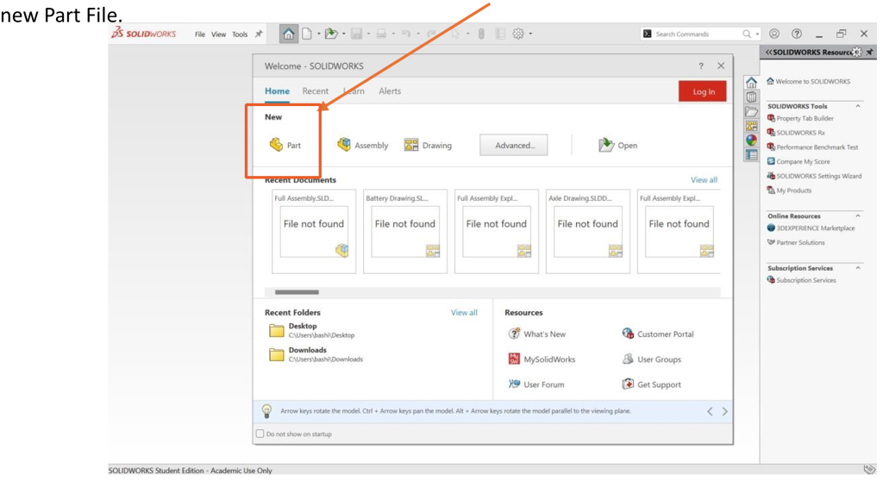The width and height of the screenshot is (883, 487).
Task: Click the New document icon in the toolbar
Action: coord(307,34)
